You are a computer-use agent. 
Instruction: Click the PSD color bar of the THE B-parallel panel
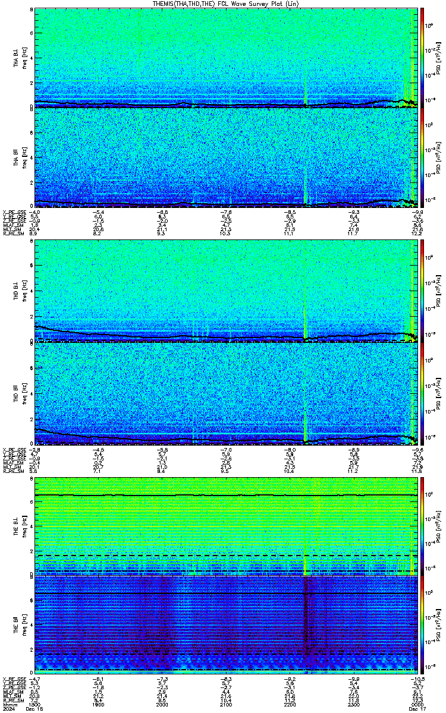(x=422, y=624)
